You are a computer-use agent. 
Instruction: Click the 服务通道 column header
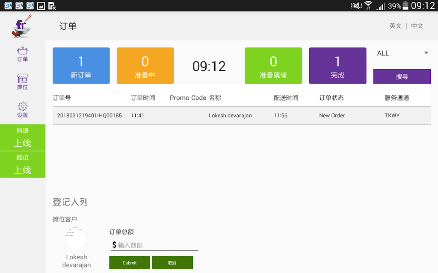(x=397, y=98)
